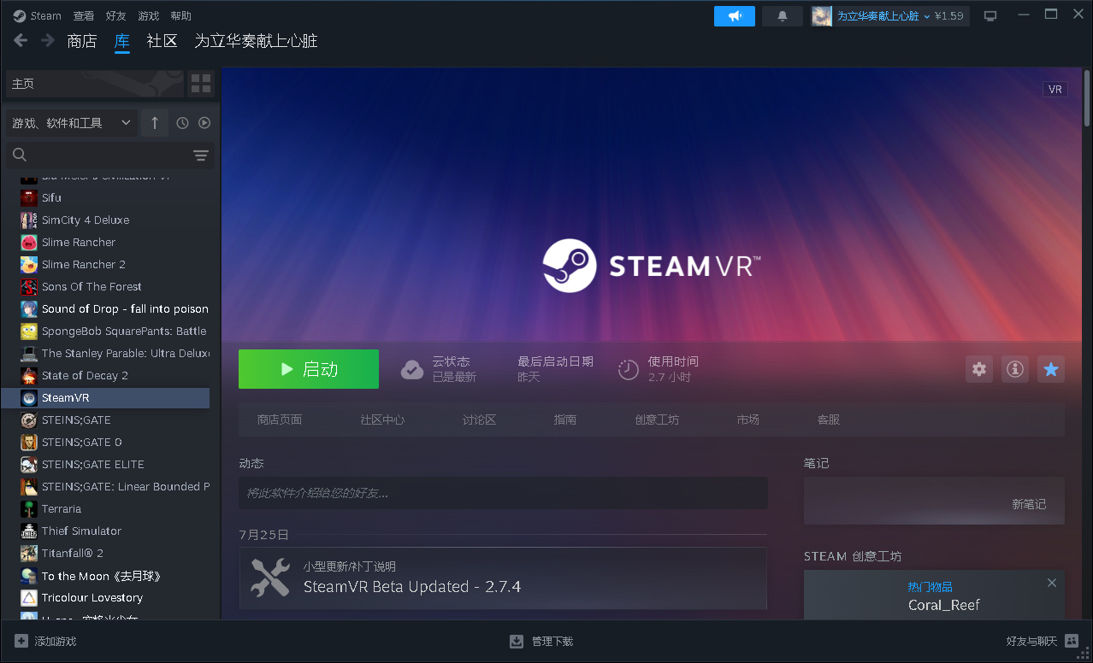Viewport: 1093px width, 663px height.
Task: Open advanced filter options icon
Action: (201, 155)
